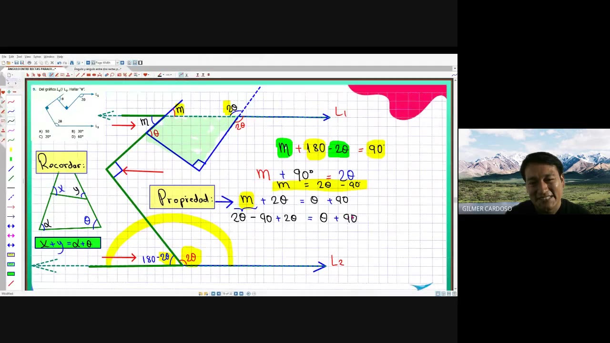The image size is (610, 343).
Task: Pick the red pen preset in sidebar
Action: 11,101
